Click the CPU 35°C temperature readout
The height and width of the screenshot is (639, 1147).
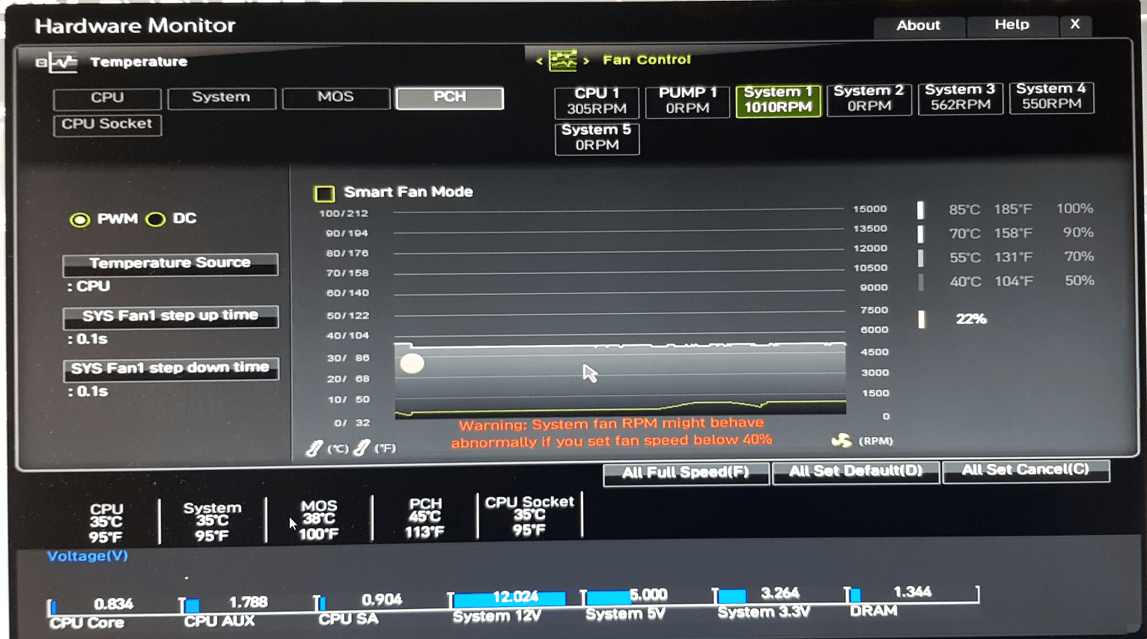pyautogui.click(x=106, y=523)
